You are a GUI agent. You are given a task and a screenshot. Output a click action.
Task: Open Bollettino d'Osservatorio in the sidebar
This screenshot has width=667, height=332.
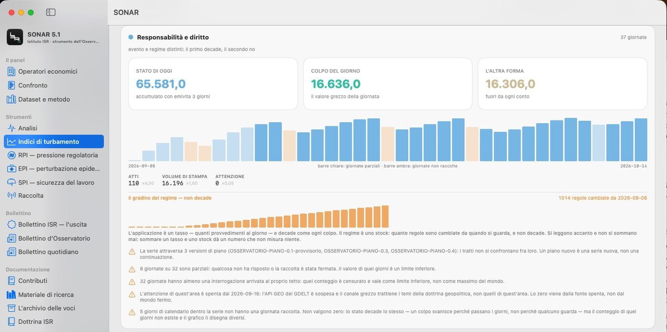54,238
